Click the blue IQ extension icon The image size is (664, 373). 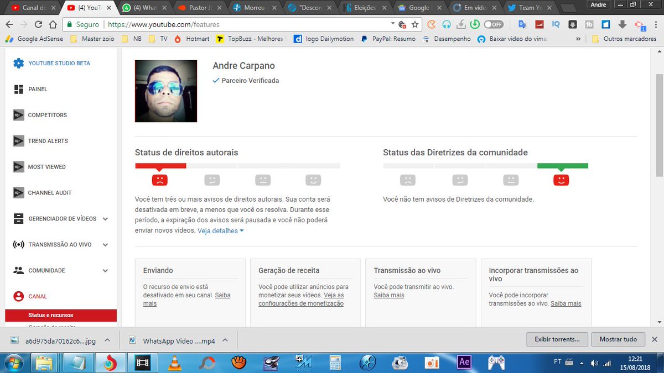556,24
